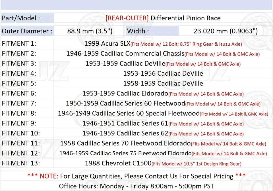Click the Isuzu Axle fitment note
The image size is (273, 191).
[186, 44]
